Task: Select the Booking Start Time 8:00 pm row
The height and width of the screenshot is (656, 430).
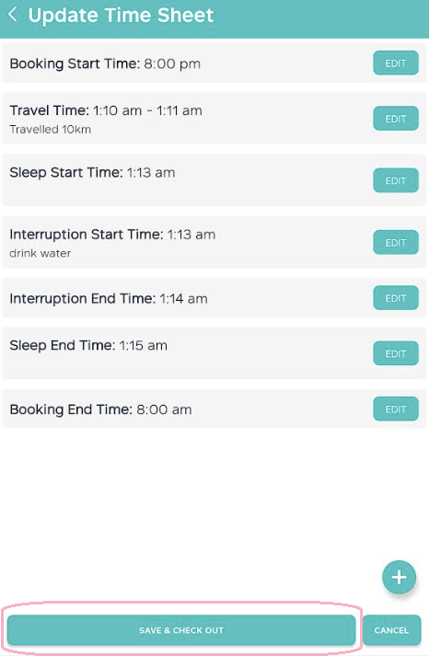Action: pos(215,63)
